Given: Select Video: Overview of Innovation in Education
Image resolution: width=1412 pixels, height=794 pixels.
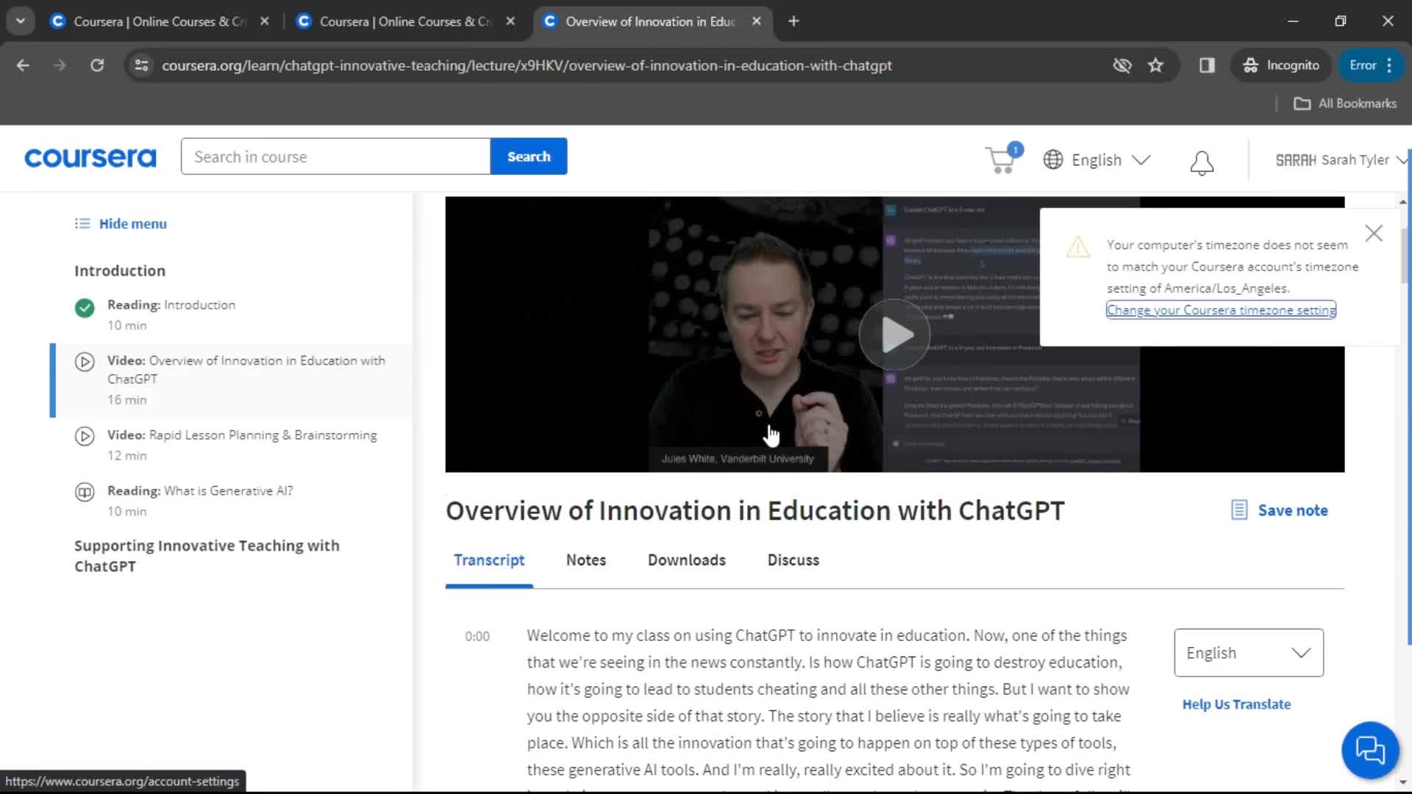Looking at the screenshot, I should [232, 380].
